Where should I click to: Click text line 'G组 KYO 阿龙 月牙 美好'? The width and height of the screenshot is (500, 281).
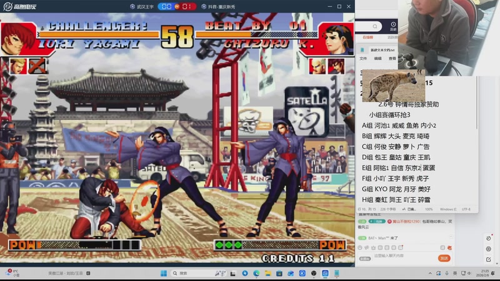tap(396, 189)
